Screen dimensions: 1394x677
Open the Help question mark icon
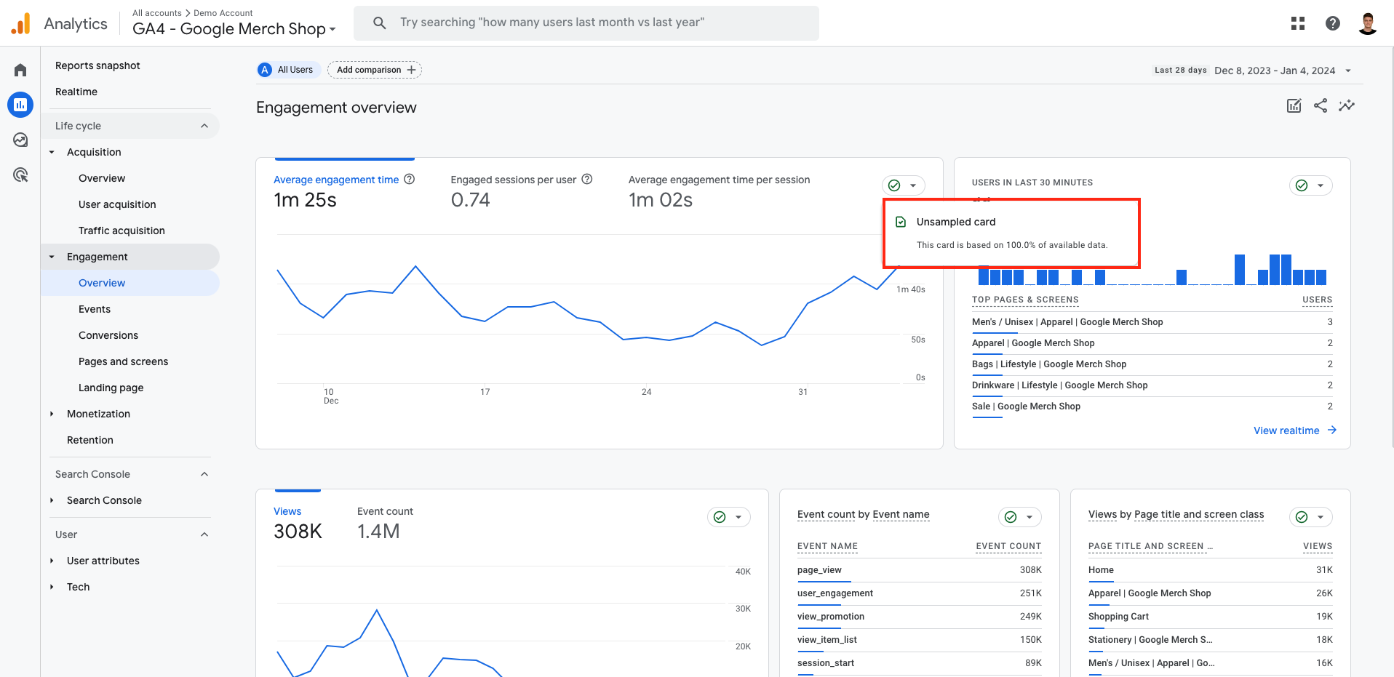(1333, 23)
